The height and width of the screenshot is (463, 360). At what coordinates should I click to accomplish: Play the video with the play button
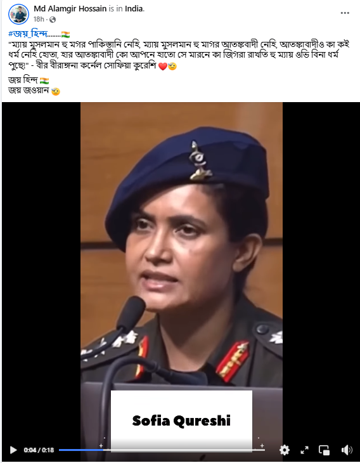coord(13,450)
